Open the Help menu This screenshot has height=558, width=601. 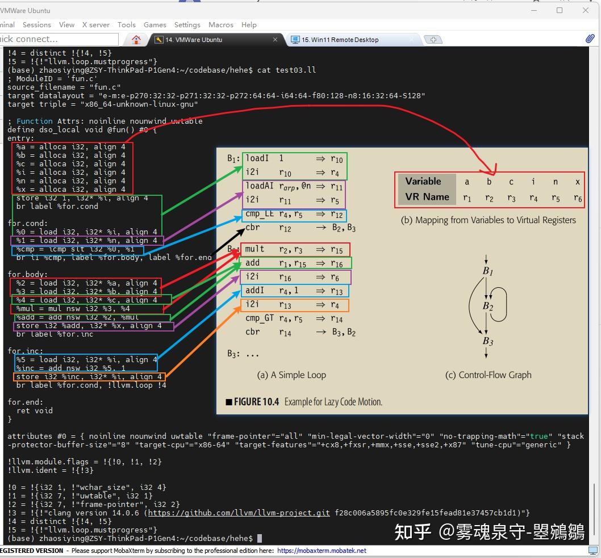click(x=249, y=25)
